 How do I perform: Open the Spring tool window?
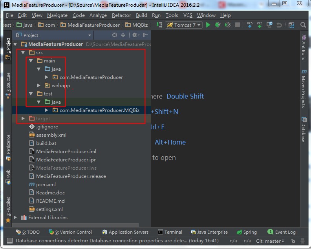coord(247,232)
